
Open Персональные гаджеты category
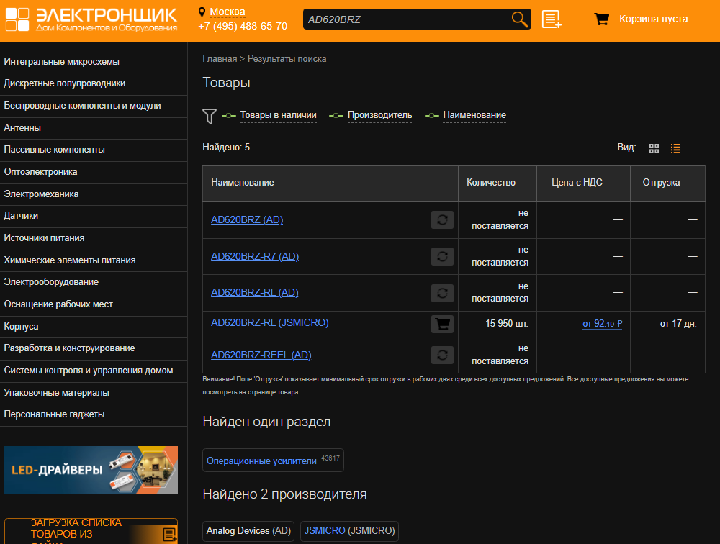[94, 414]
